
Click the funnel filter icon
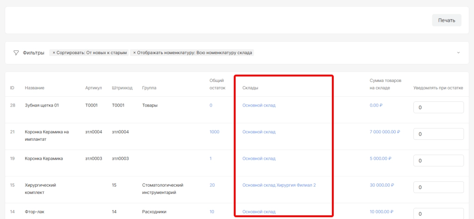[x=16, y=53]
